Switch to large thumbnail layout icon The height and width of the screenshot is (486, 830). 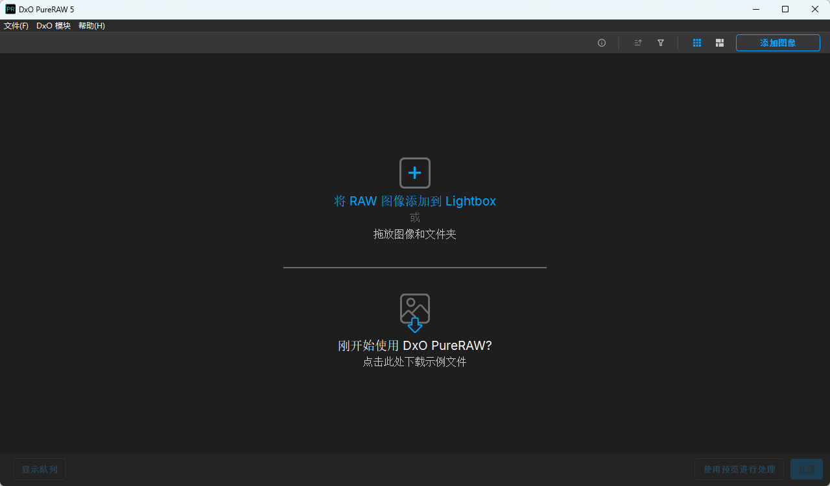coord(720,43)
